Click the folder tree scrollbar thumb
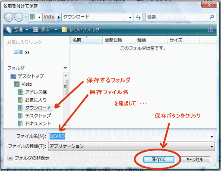This screenshot has height=171, width=221. pyautogui.click(x=66, y=87)
